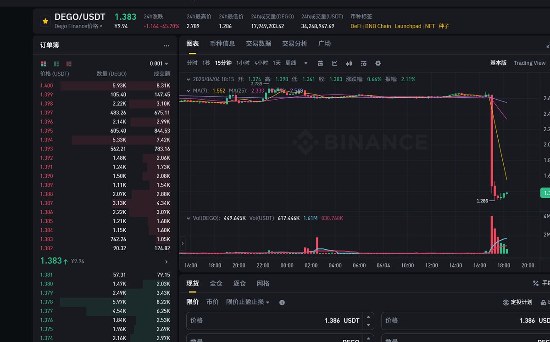The width and height of the screenshot is (550, 342).
Task: Open chart settings gear
Action: click(378, 63)
